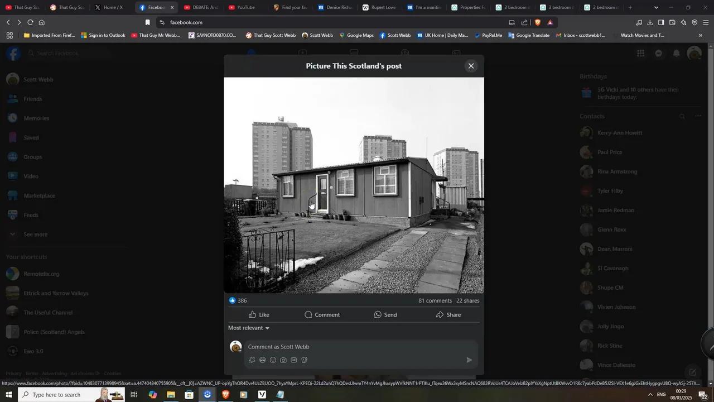Open the avatar sticker option
This screenshot has width=714, height=402.
click(262, 360)
